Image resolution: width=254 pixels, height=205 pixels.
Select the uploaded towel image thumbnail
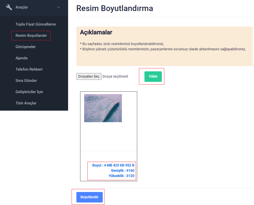coord(103,108)
